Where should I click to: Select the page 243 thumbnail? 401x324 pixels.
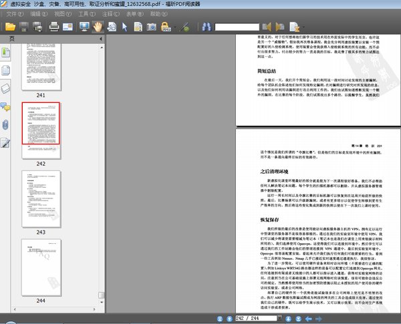point(41,199)
